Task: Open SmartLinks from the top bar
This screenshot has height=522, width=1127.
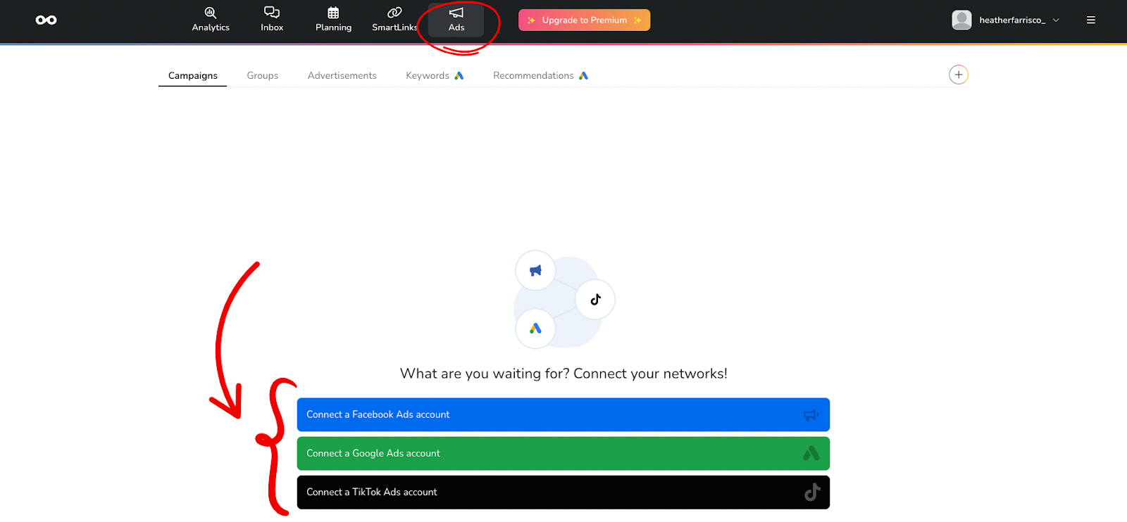Action: pos(394,20)
